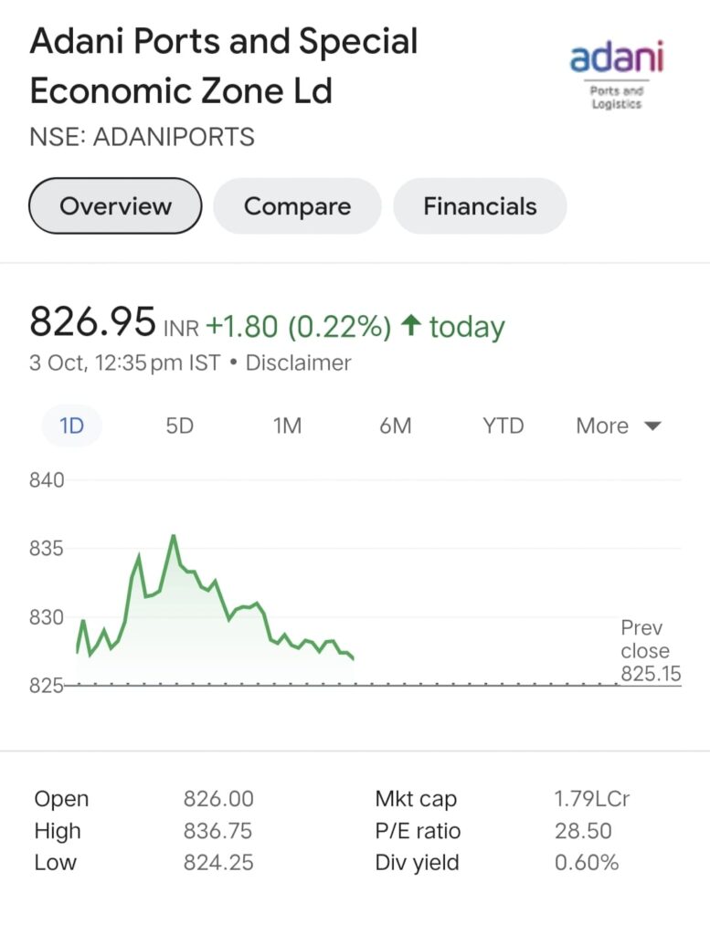Click the chart peak near 836
Image resolution: width=710 pixels, height=935 pixels.
tap(174, 536)
